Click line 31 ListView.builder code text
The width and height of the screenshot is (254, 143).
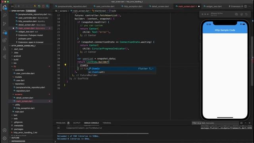[x=98, y=62]
